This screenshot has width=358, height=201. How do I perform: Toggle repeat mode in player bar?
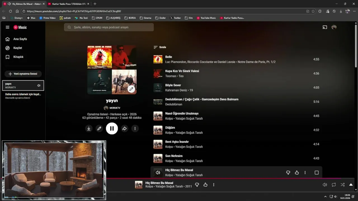[334, 185]
